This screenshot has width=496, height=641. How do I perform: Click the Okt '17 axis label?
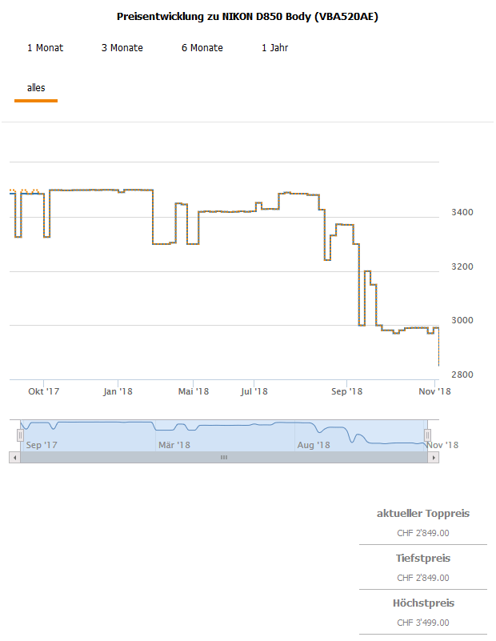tap(44, 391)
